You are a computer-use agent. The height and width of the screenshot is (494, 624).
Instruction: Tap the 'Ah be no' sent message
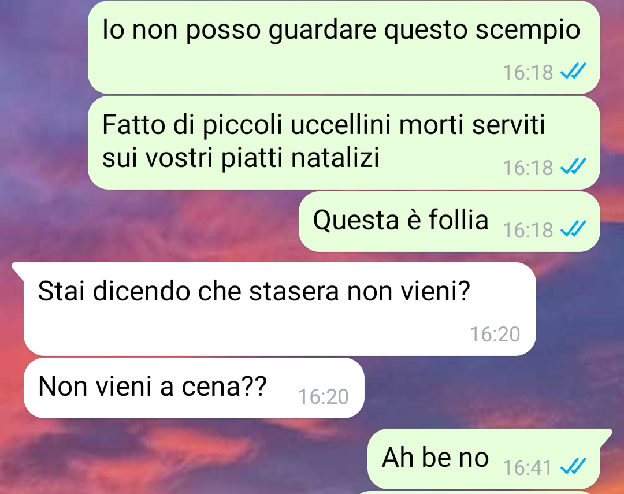click(x=484, y=459)
